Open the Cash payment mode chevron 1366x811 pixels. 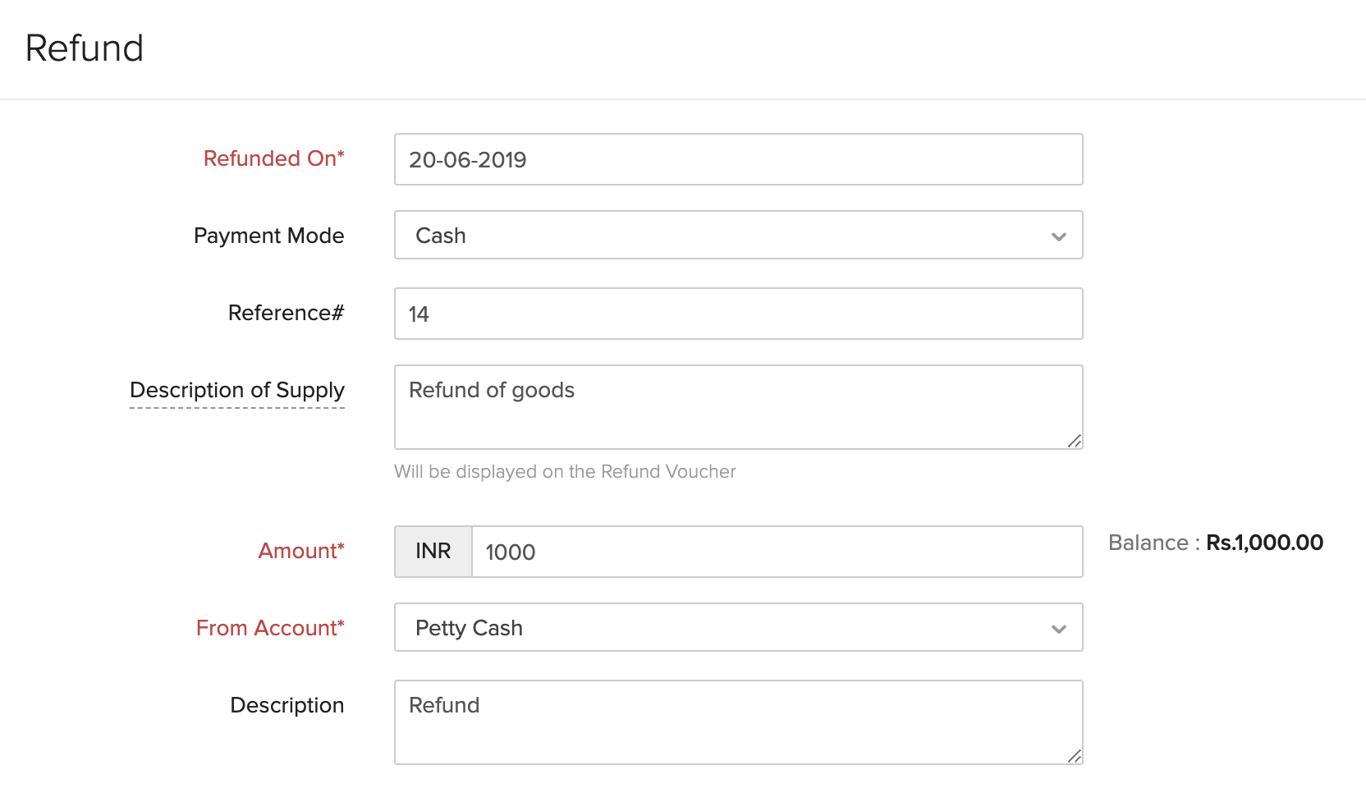(x=1058, y=236)
